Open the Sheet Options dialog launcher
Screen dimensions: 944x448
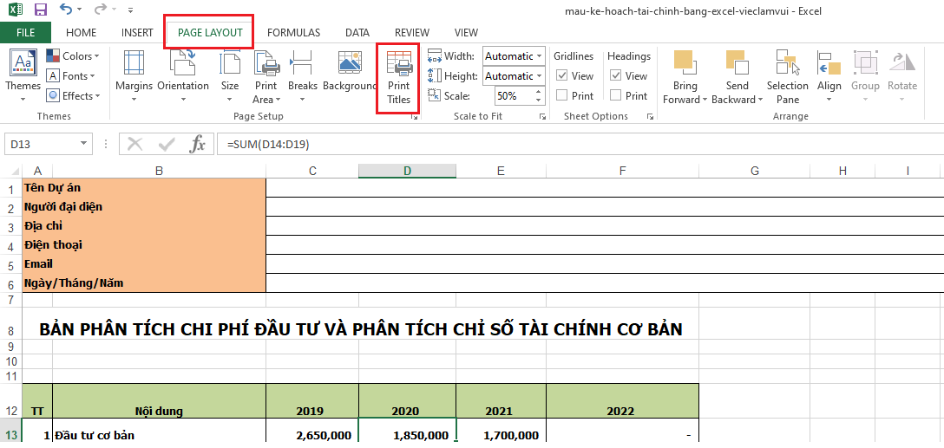coord(650,117)
